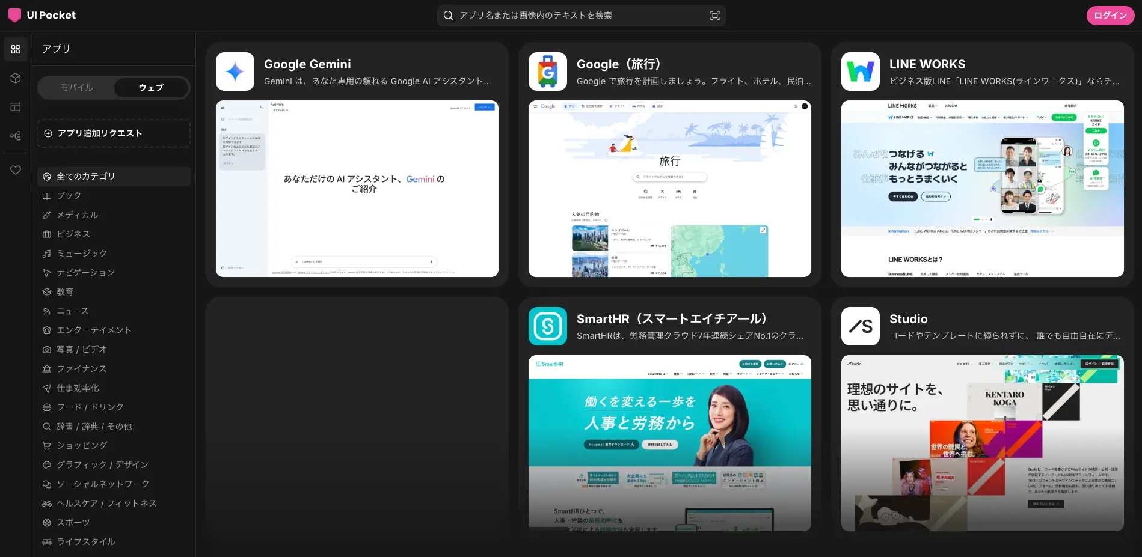Click the アプリ追加リクエスト button
This screenshot has height=557, width=1142.
[x=114, y=133]
